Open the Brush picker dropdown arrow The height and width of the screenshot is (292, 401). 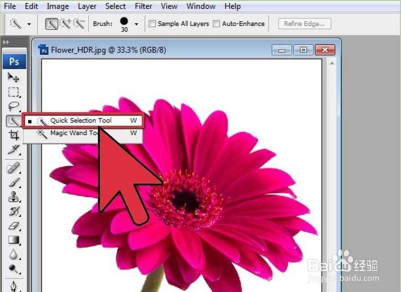[136, 24]
